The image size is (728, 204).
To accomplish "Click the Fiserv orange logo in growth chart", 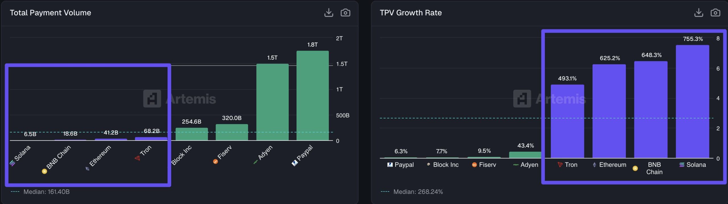I will pos(474,165).
